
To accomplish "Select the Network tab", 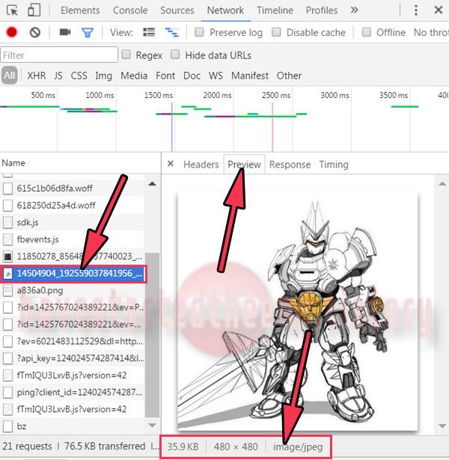I will pyautogui.click(x=225, y=10).
